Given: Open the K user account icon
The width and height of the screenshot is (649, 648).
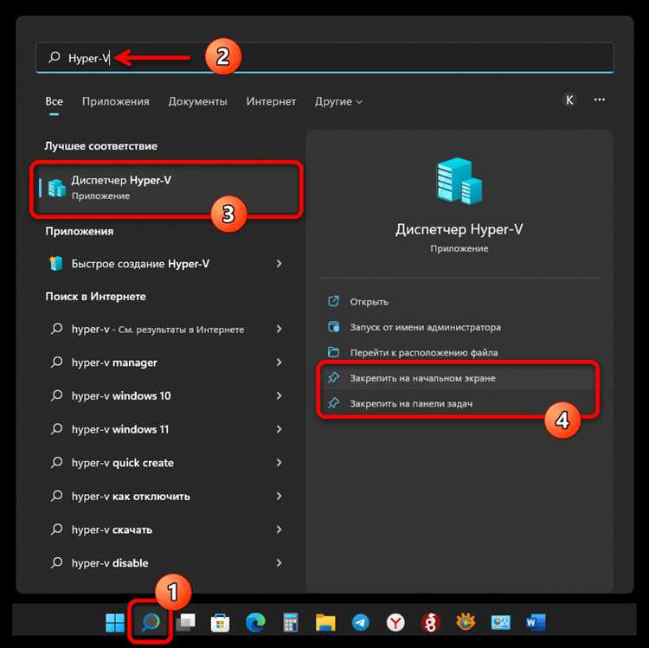Looking at the screenshot, I should [x=569, y=99].
